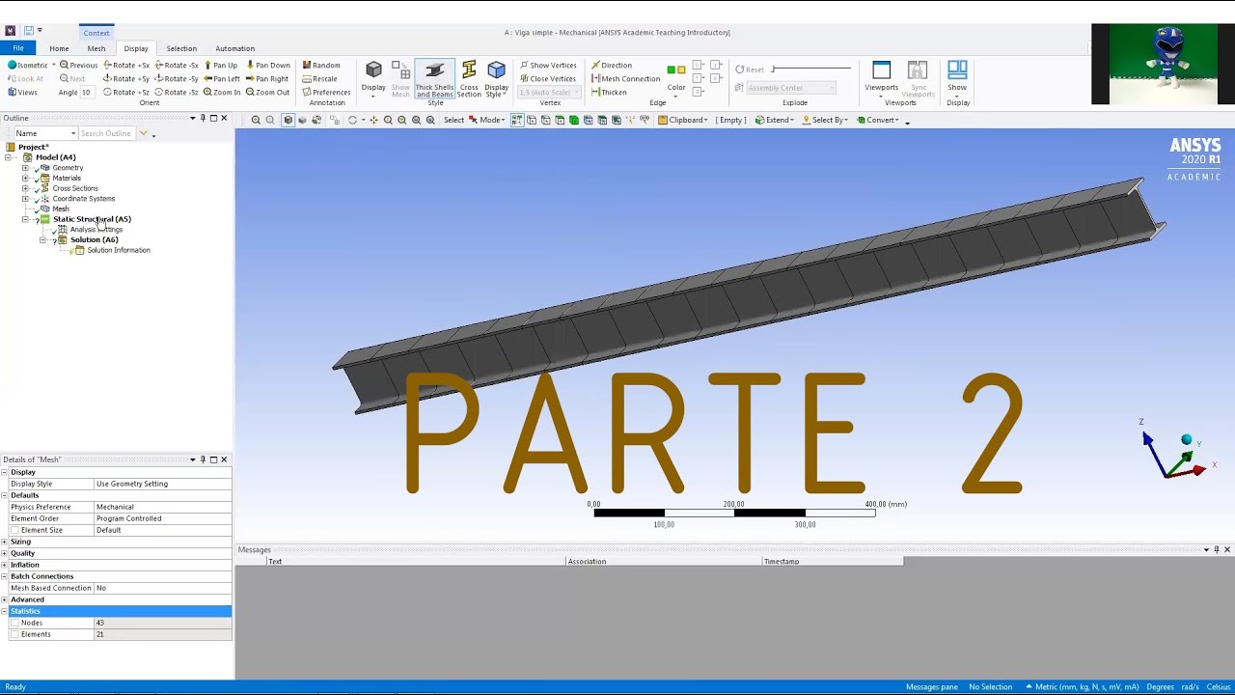Screen dimensions: 1235x695
Task: Click Random annotation colors
Action: pyautogui.click(x=321, y=65)
